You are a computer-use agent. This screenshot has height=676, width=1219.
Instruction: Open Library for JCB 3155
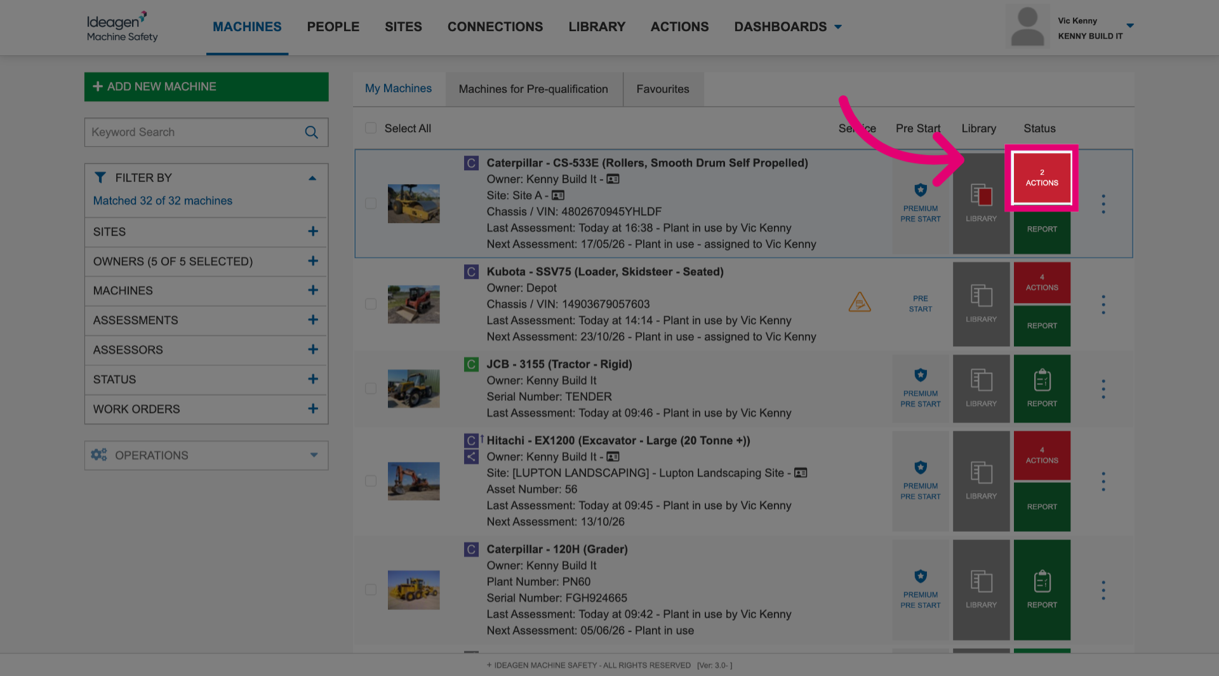click(981, 388)
